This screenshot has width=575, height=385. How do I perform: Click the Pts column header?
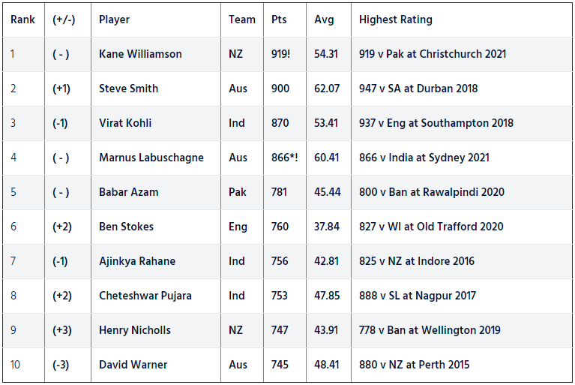[279, 20]
